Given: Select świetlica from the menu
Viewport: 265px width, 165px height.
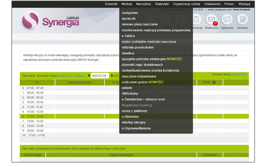Looking at the screenshot, I should click(128, 53).
